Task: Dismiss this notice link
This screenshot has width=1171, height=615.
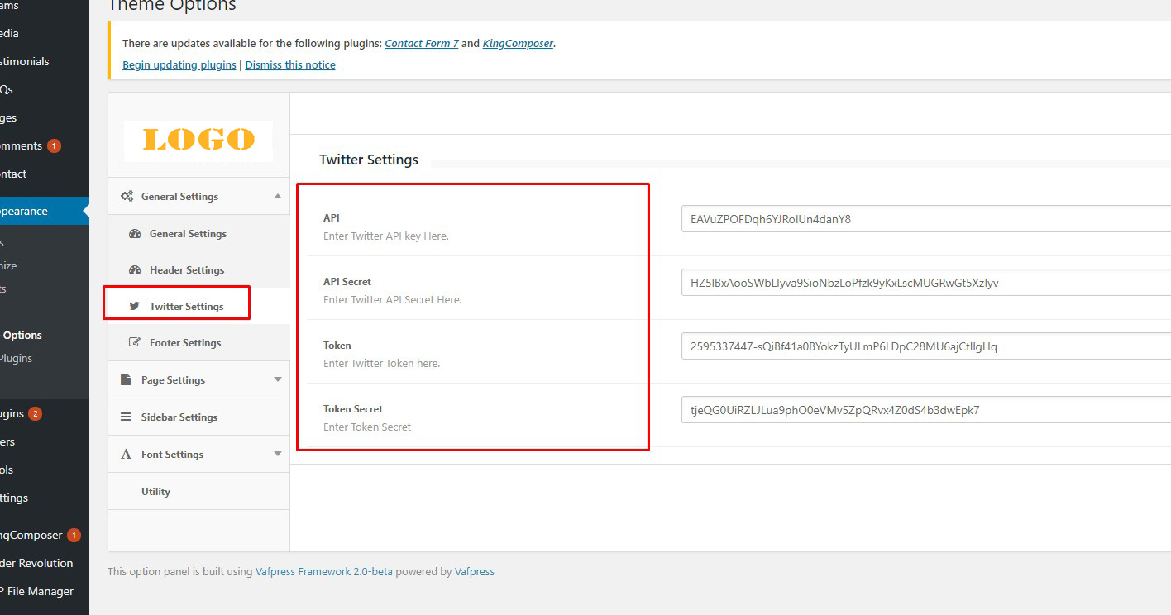Action: pyautogui.click(x=290, y=65)
